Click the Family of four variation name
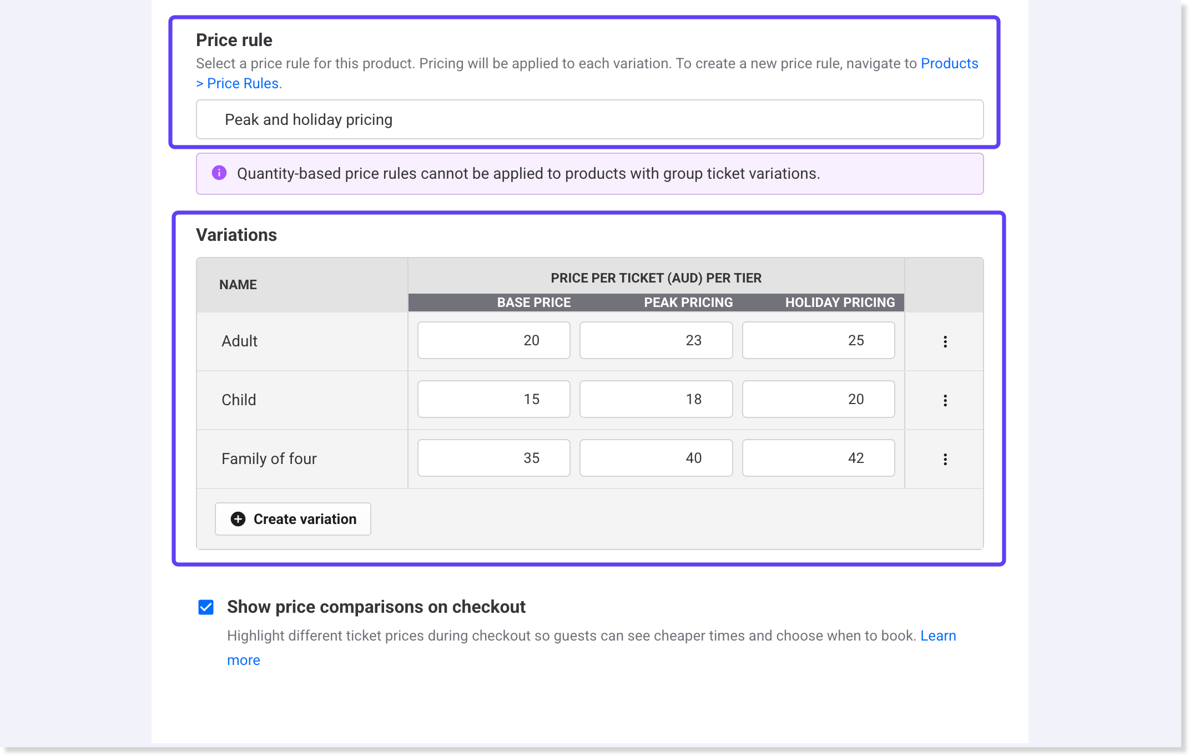 [269, 458]
